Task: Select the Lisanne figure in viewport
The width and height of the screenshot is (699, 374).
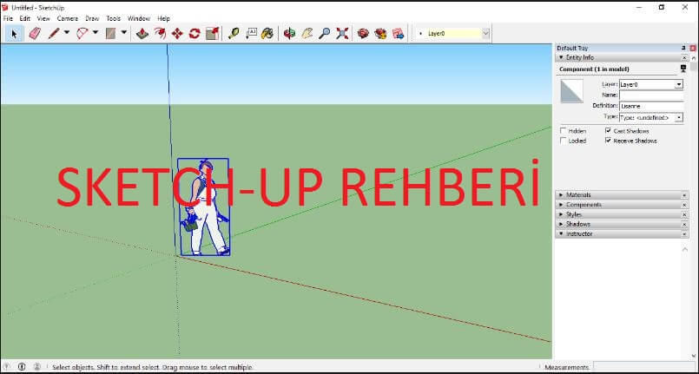Action: pos(206,209)
